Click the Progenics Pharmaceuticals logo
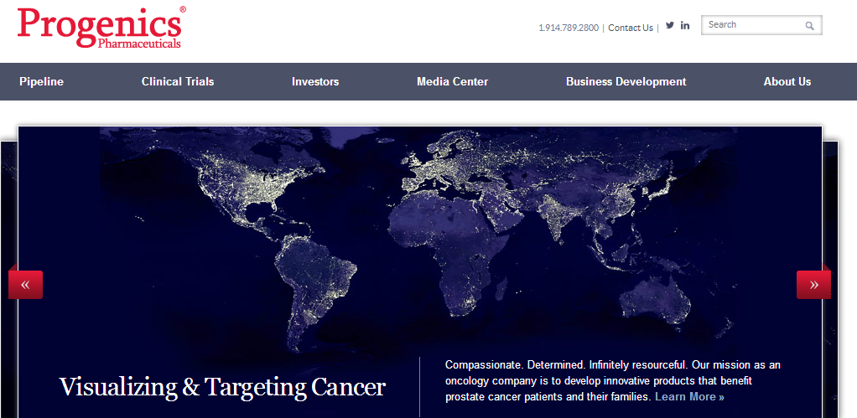This screenshot has width=857, height=418. (101, 28)
